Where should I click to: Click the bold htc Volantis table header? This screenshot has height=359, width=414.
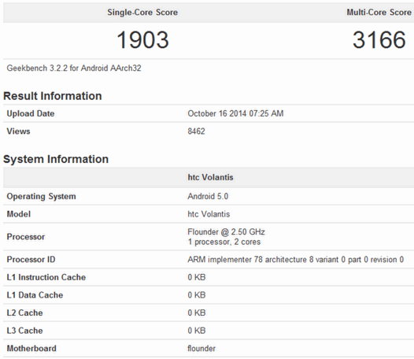[x=210, y=177]
